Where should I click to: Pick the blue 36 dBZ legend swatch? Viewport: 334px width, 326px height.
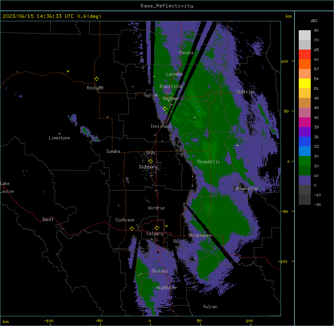[x=305, y=141]
